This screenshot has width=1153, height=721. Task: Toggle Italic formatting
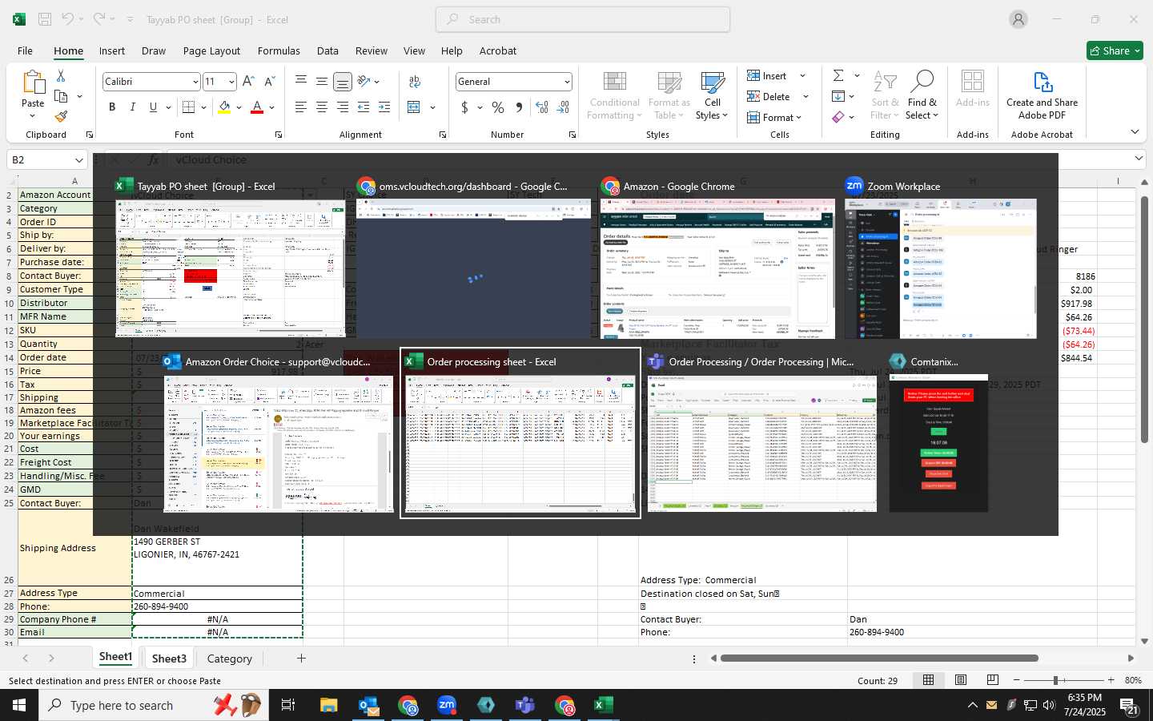pyautogui.click(x=133, y=107)
